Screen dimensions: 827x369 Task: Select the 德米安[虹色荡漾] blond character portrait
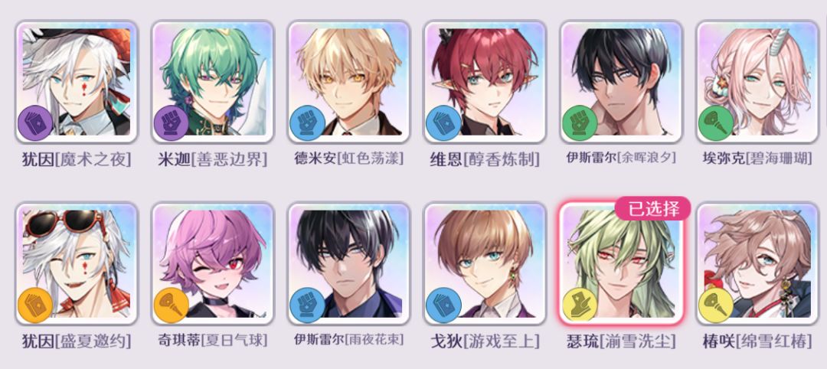(x=349, y=82)
